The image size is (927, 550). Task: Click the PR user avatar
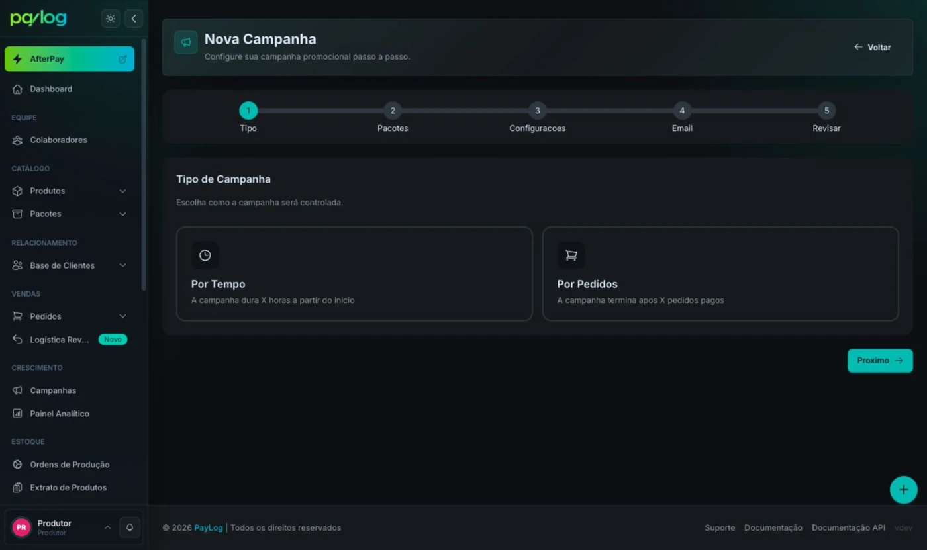click(x=21, y=527)
